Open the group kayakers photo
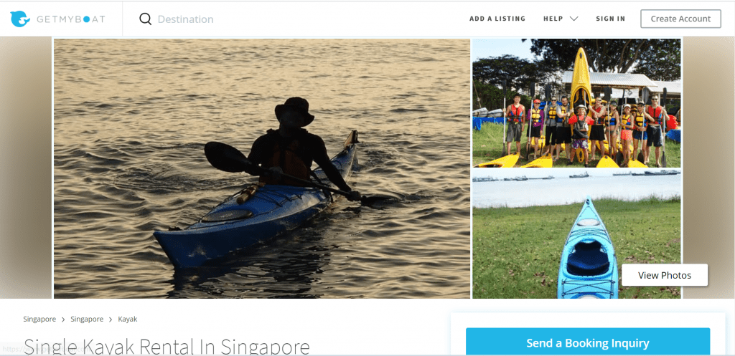This screenshot has height=356, width=735. pyautogui.click(x=576, y=103)
